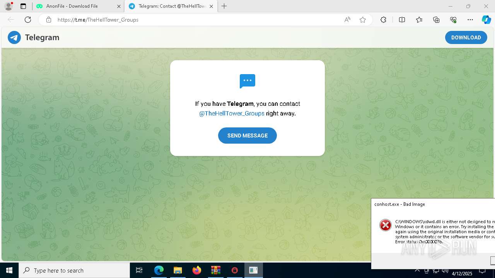This screenshot has height=278, width=495.
Task: Open the browser profile avatar icon
Action: 9,6
